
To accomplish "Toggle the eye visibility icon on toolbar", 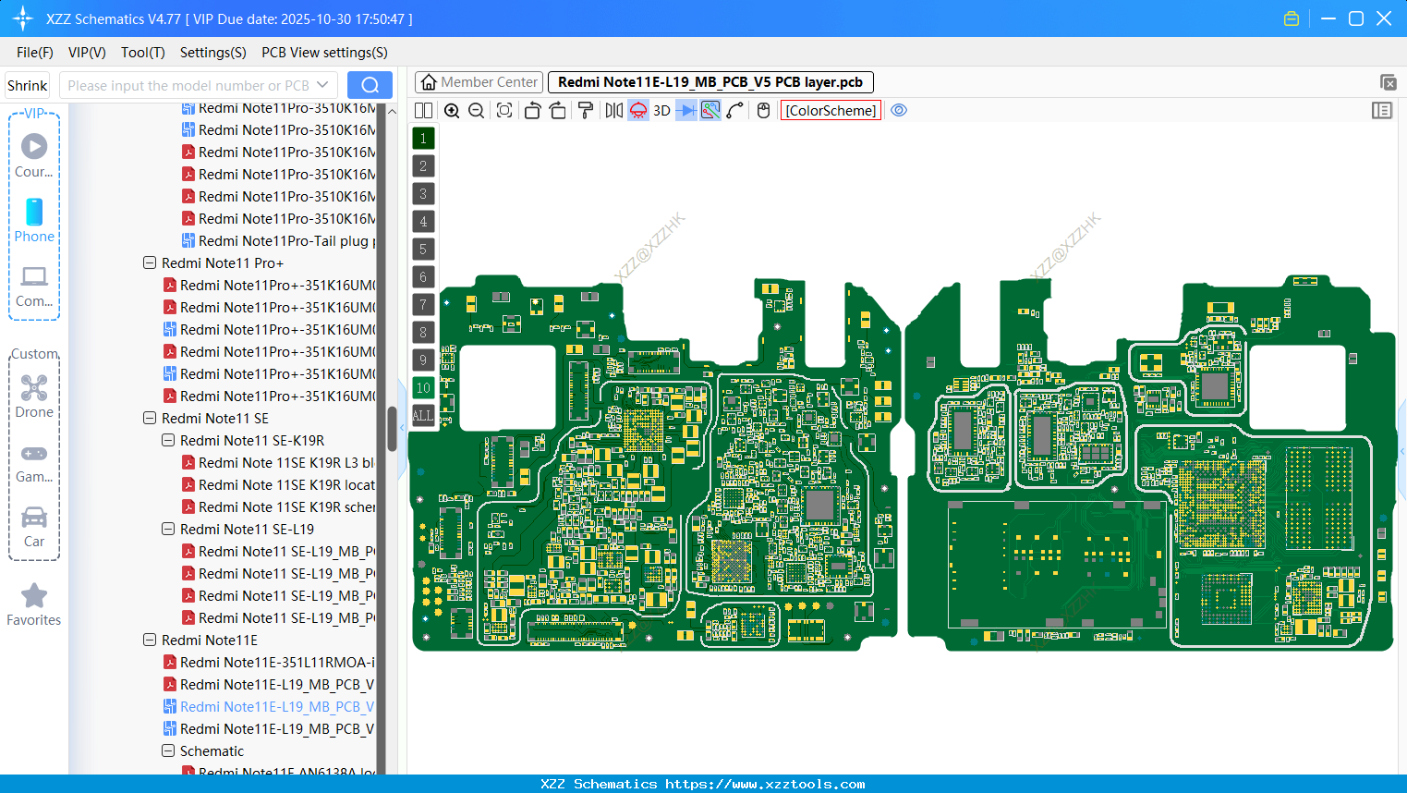I will pos(899,110).
